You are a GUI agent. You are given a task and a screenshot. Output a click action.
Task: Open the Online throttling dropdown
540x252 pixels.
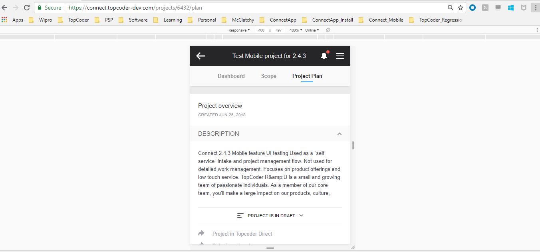[312, 30]
